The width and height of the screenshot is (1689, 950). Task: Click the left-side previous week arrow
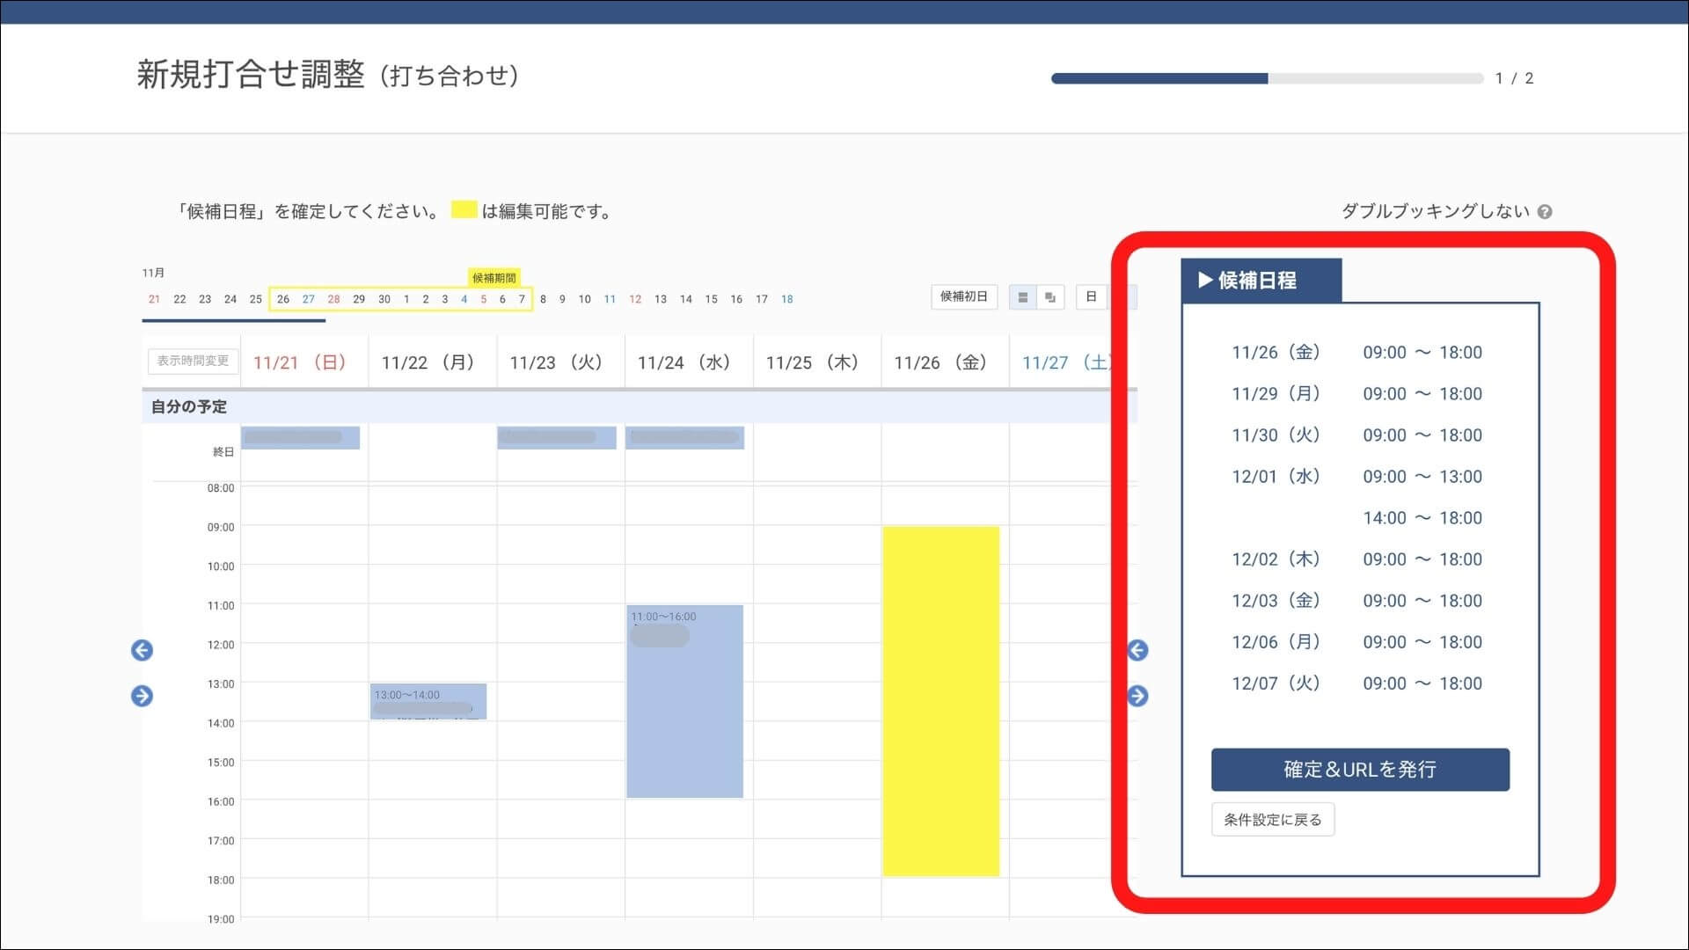coord(142,650)
